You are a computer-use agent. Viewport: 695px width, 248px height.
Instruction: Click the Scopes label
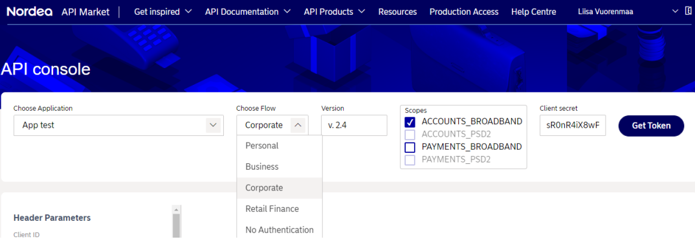415,110
